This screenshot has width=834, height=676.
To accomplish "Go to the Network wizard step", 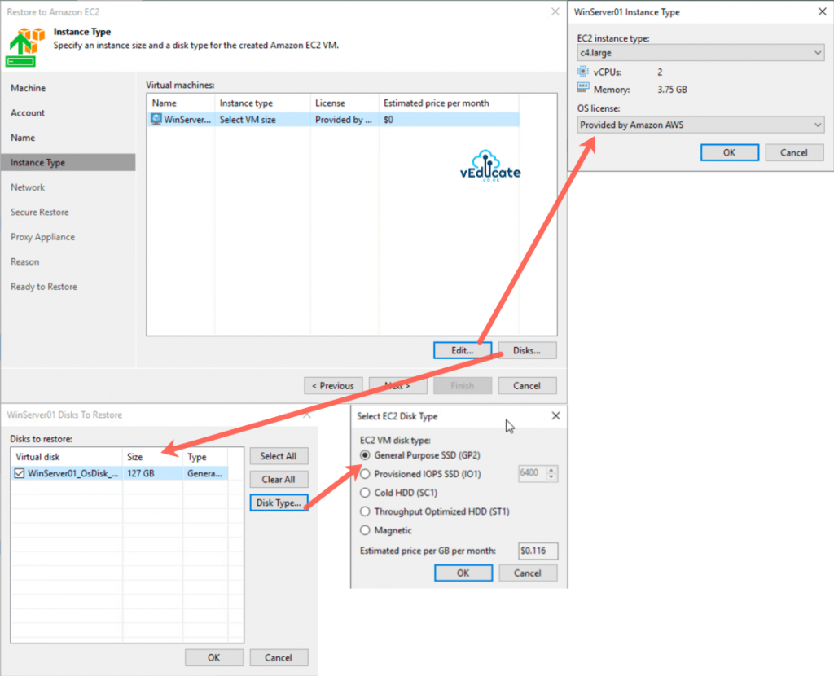I will tap(28, 187).
